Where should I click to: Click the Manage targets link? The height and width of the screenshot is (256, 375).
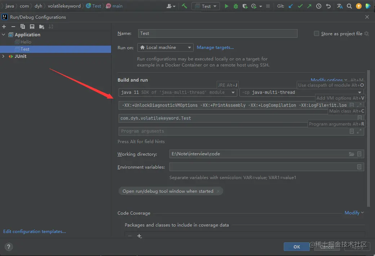coord(215,47)
